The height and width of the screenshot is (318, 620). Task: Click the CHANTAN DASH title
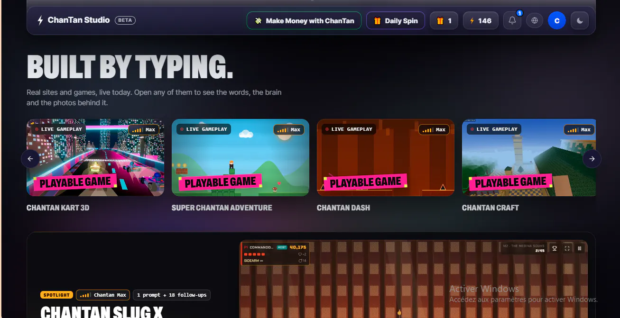(343, 208)
